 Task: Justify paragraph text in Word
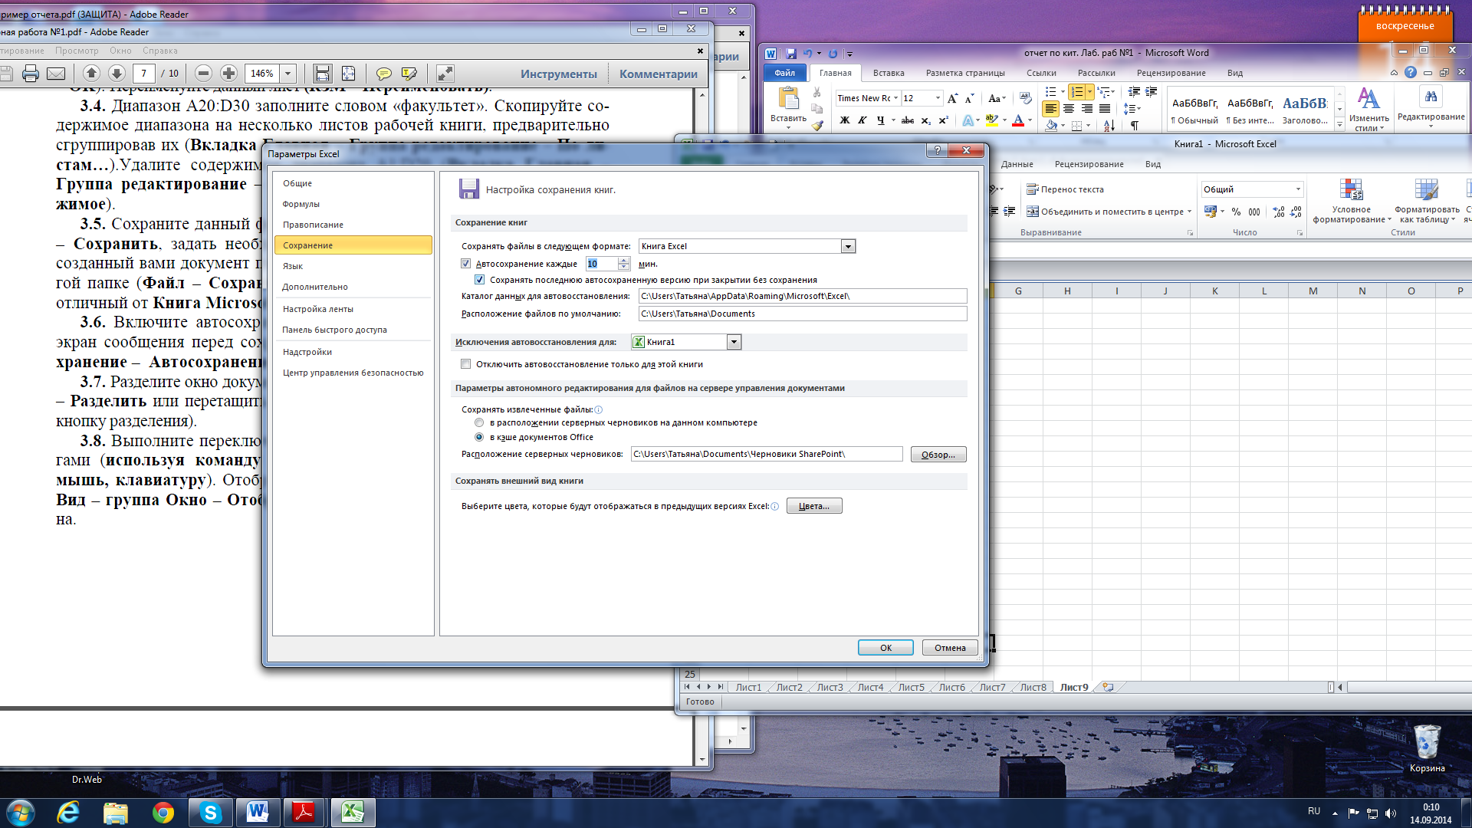(1105, 109)
